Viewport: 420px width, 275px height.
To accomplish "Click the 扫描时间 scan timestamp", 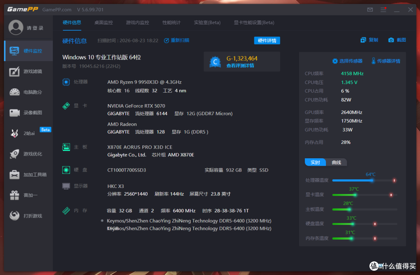I will [128, 40].
